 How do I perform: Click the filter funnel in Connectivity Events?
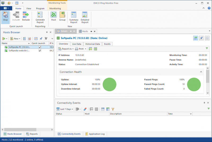113,109
